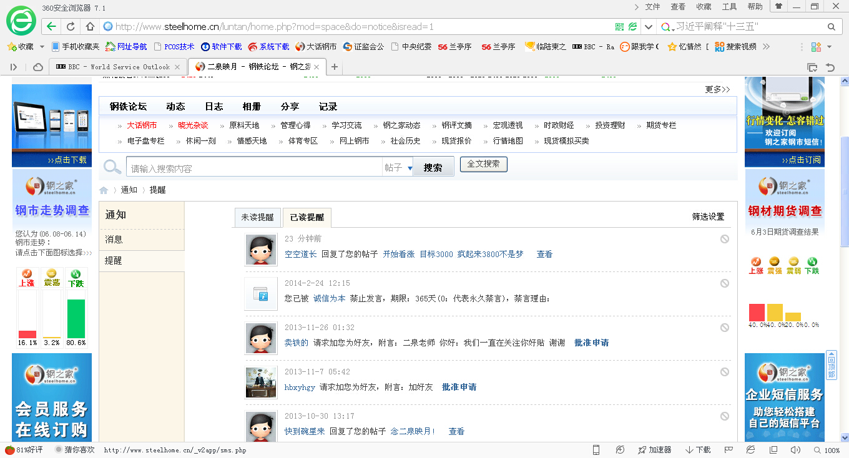Screen dimensions: 849x458
Task: Expand the address bar dropdown arrow
Action: (649, 27)
